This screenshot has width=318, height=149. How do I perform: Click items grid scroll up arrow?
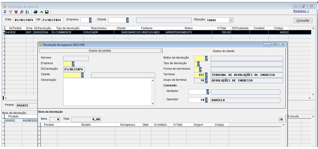[283, 125]
